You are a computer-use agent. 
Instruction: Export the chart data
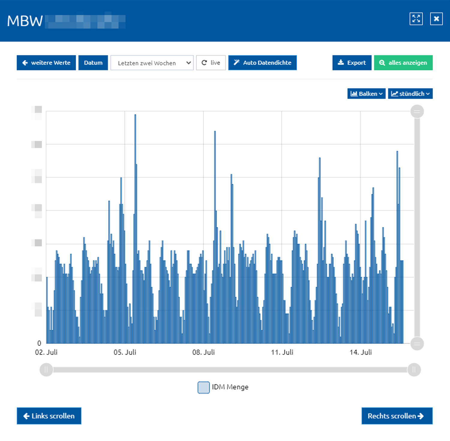point(352,63)
